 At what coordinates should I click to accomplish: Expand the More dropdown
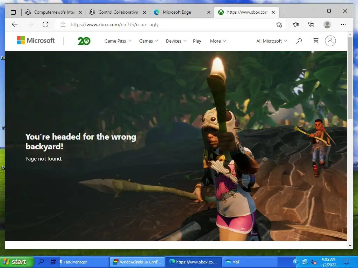(218, 41)
